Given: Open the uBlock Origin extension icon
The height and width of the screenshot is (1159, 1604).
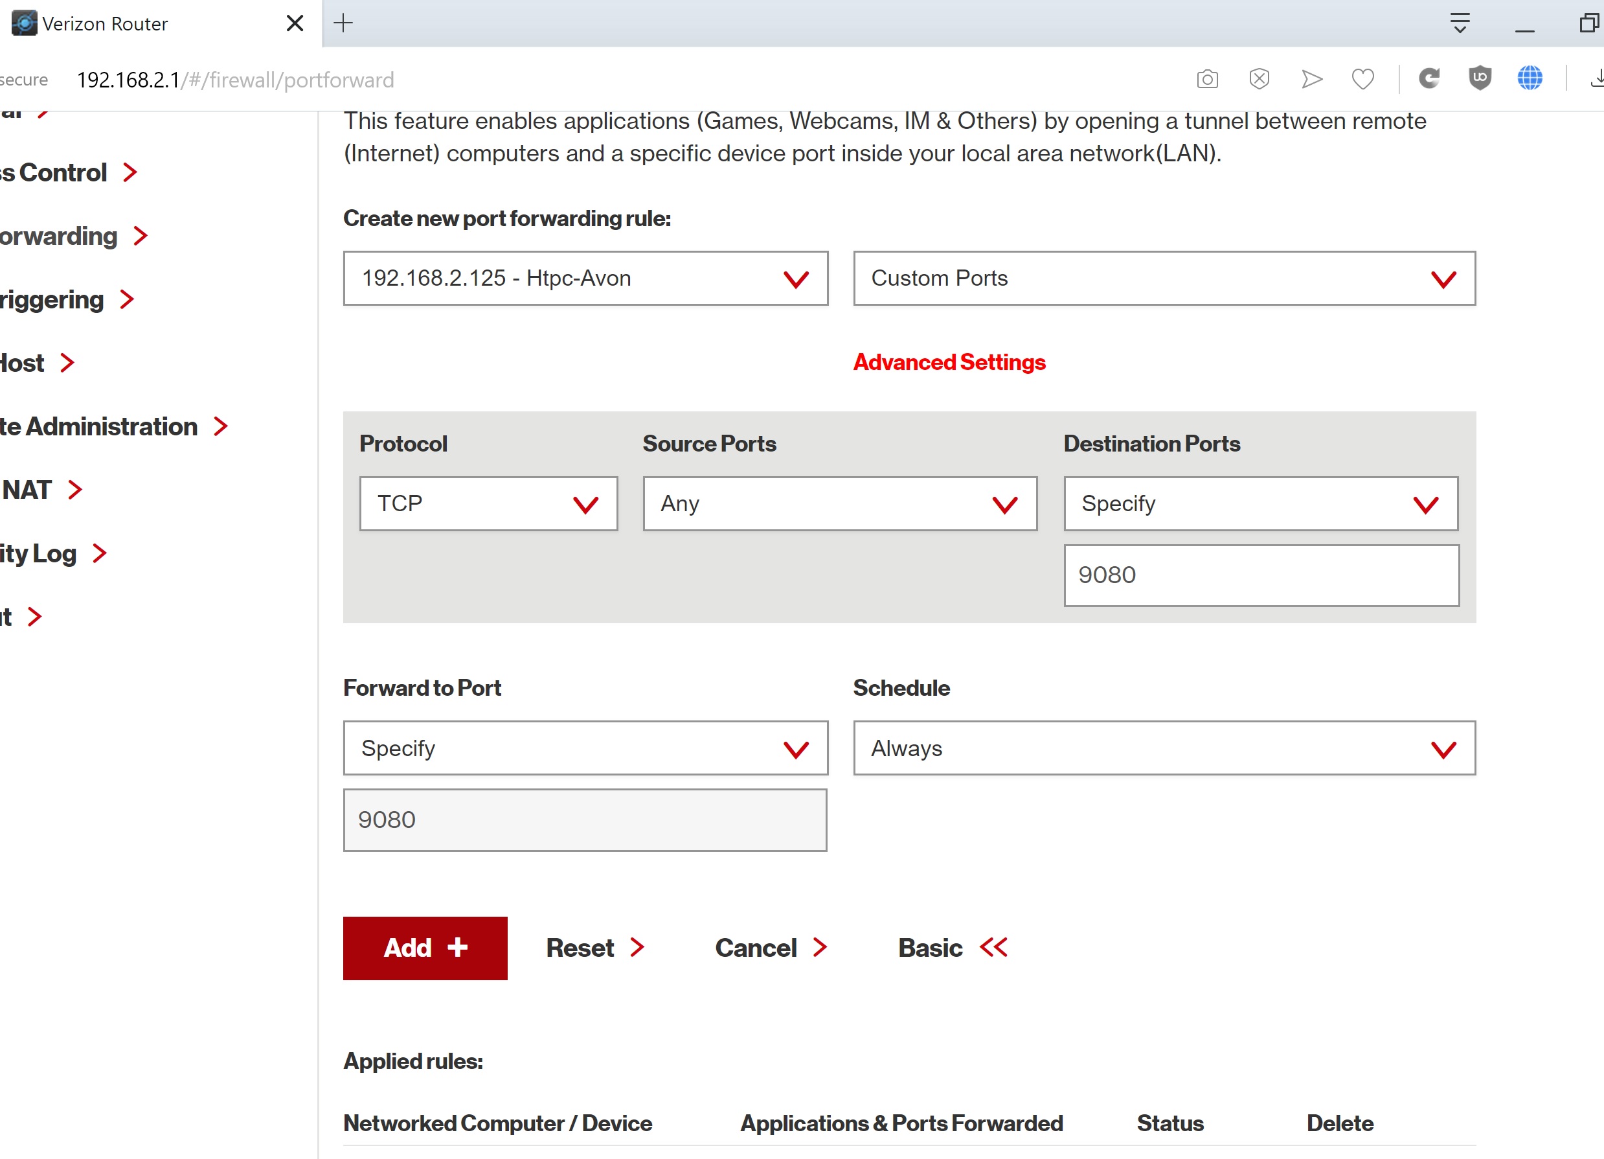Looking at the screenshot, I should pos(1480,78).
